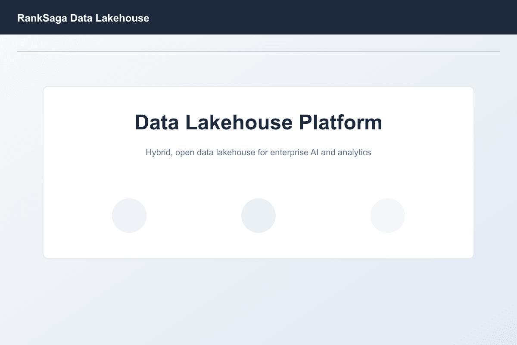Click the RankSaga Data Lakehouse header brand
Screen dimensions: 517x345
(83, 18)
